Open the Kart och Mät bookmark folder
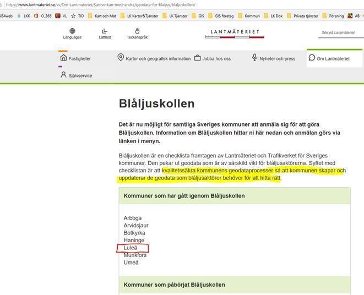The width and height of the screenshot is (364, 295). pos(102,16)
